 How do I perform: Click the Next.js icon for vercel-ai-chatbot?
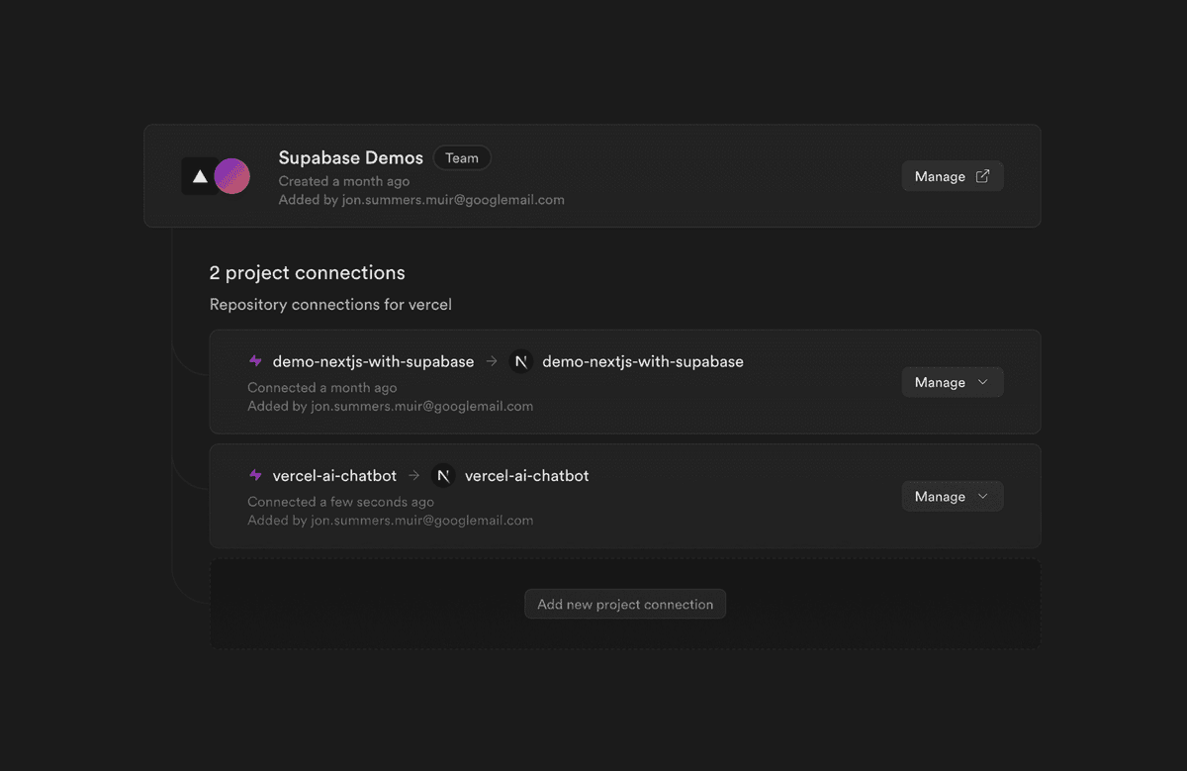pyautogui.click(x=442, y=475)
